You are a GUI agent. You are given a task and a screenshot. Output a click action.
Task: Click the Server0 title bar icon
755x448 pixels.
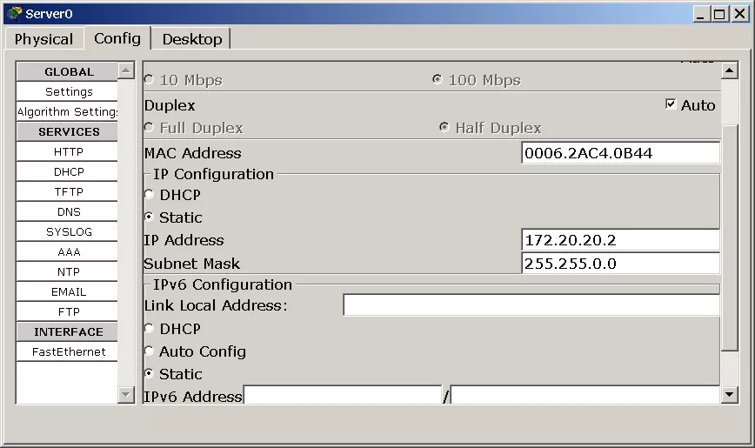click(x=15, y=14)
